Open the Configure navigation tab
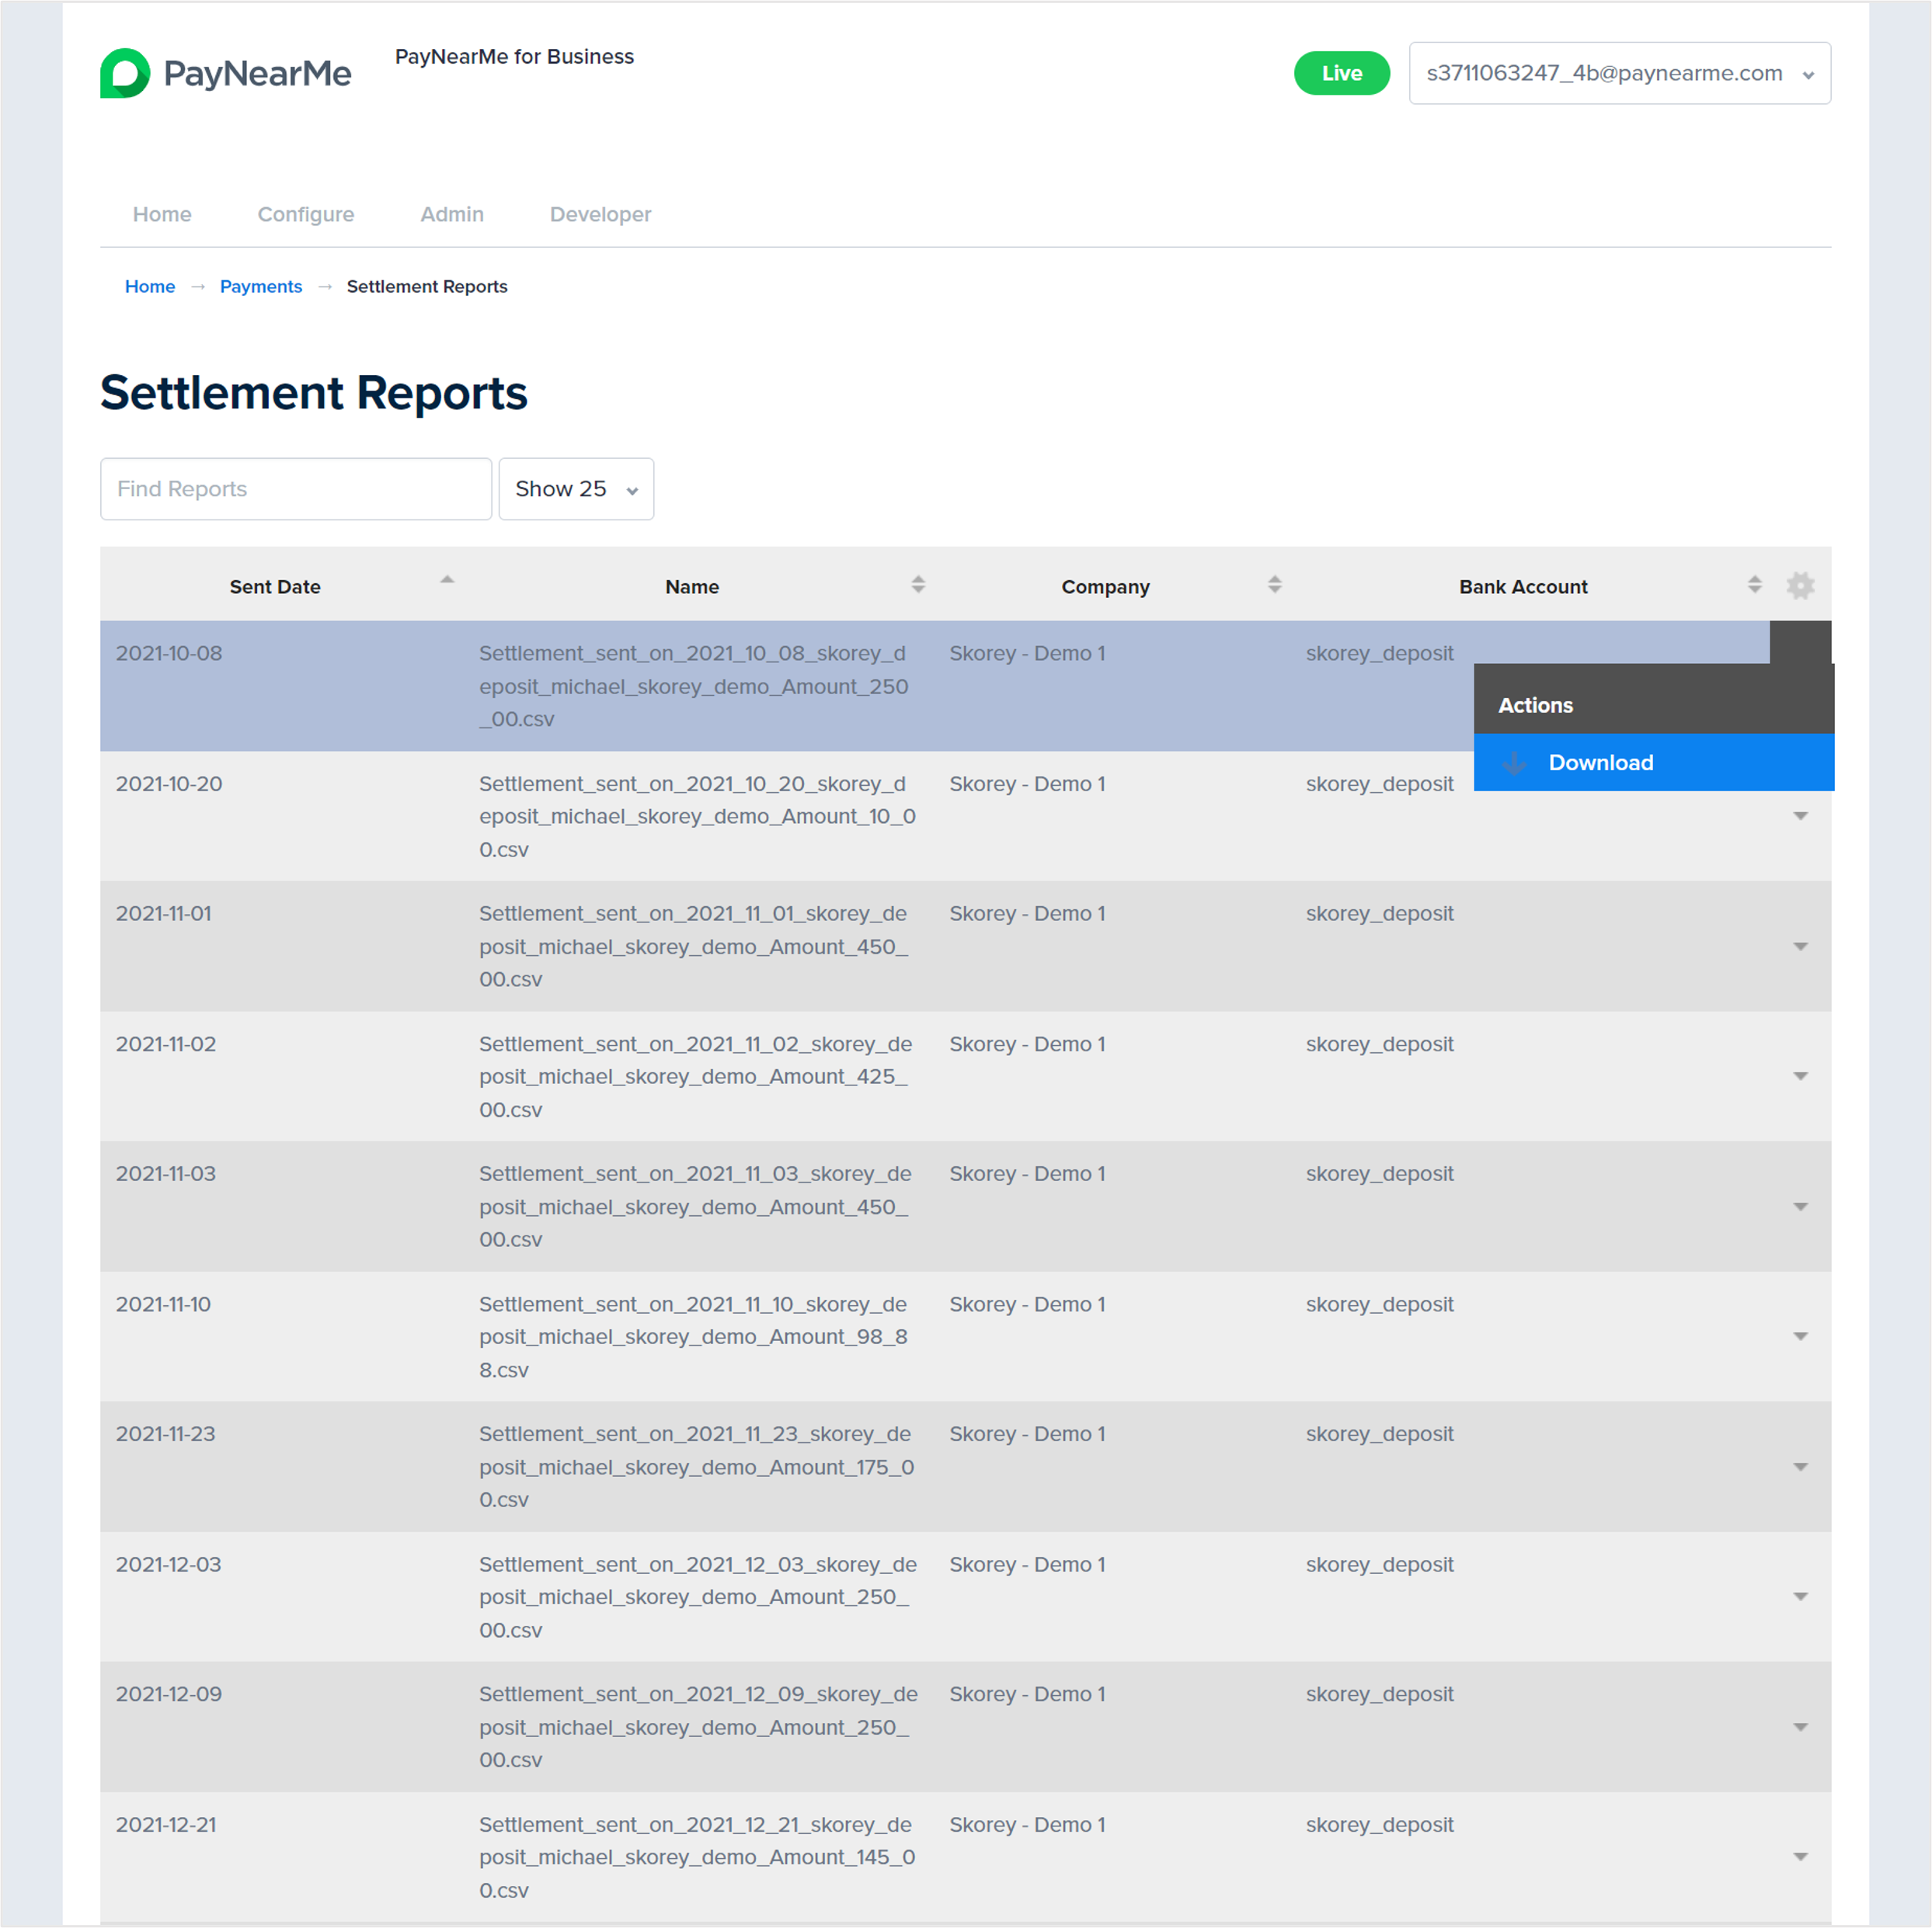The width and height of the screenshot is (1932, 1928). (306, 214)
